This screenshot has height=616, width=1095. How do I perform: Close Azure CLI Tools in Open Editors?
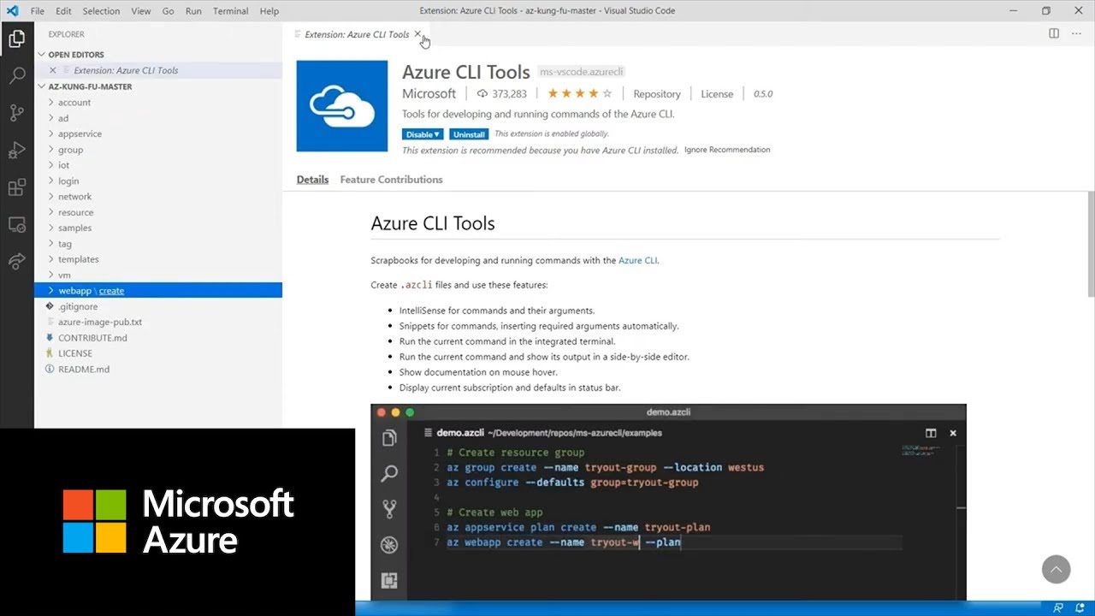click(x=53, y=70)
